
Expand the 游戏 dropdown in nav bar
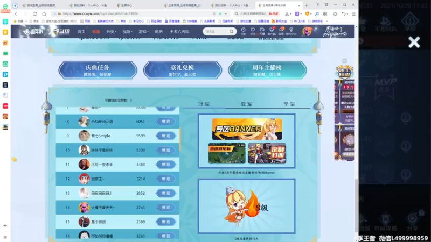point(143,32)
